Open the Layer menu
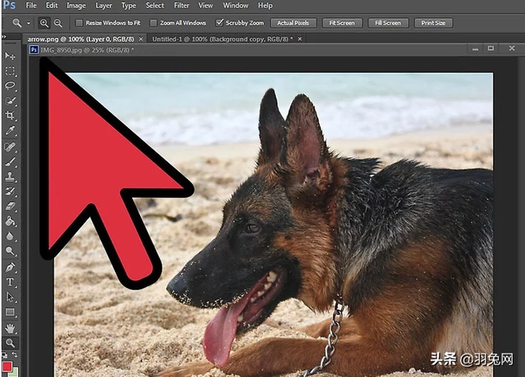The image size is (525, 377). coord(103,6)
